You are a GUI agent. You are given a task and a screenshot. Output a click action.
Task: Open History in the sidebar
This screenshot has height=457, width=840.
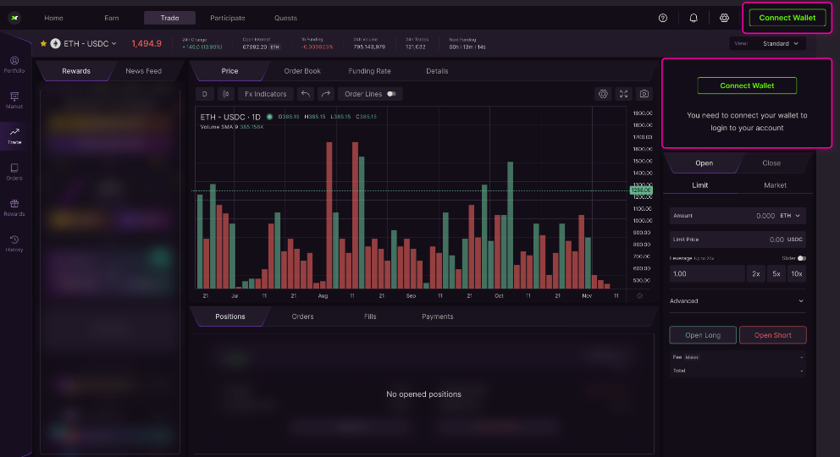pyautogui.click(x=14, y=244)
